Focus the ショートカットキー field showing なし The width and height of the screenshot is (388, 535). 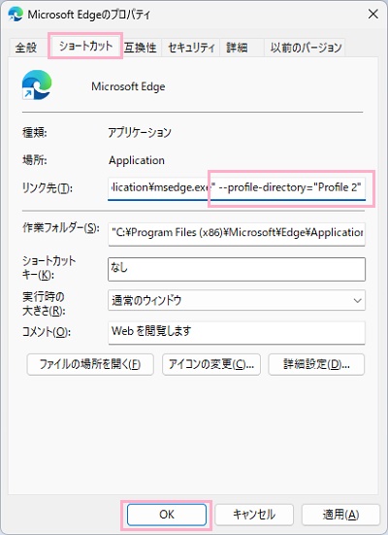pos(237,269)
